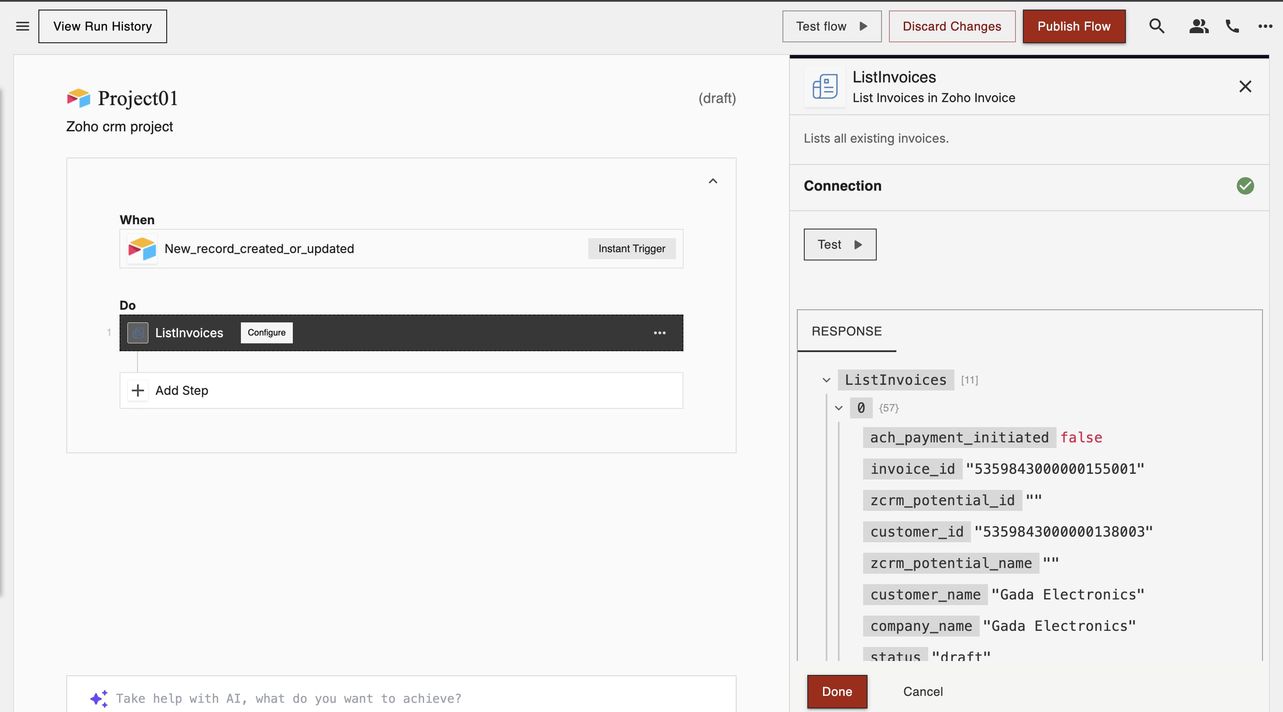Switch to the RESPONSE tab

(846, 331)
